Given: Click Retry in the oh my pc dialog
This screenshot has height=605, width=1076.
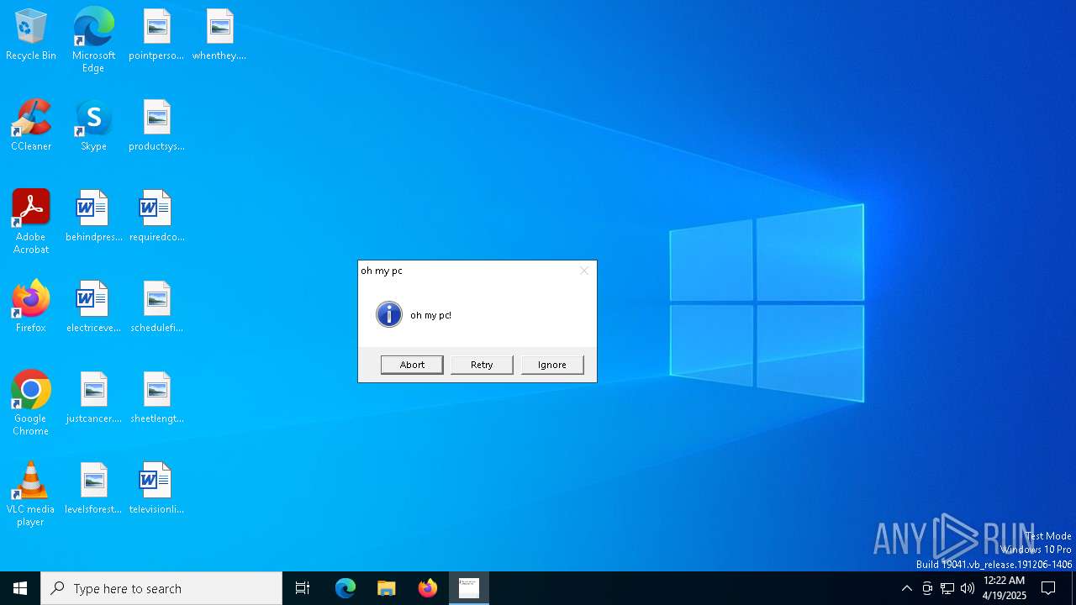Looking at the screenshot, I should click(482, 365).
